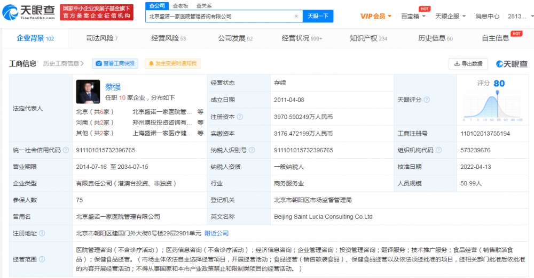Select the 经营风险 tab

coord(169,38)
